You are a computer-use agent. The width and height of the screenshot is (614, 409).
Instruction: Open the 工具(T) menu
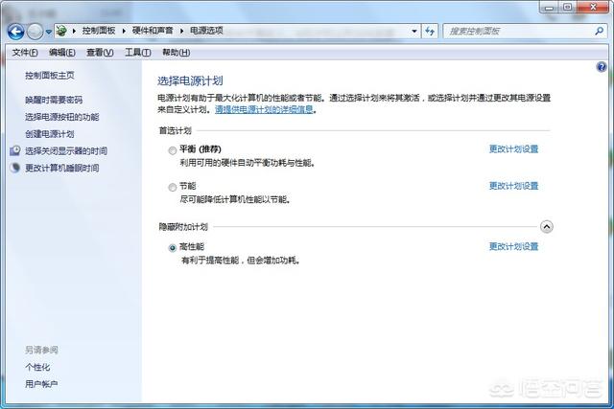pyautogui.click(x=138, y=53)
